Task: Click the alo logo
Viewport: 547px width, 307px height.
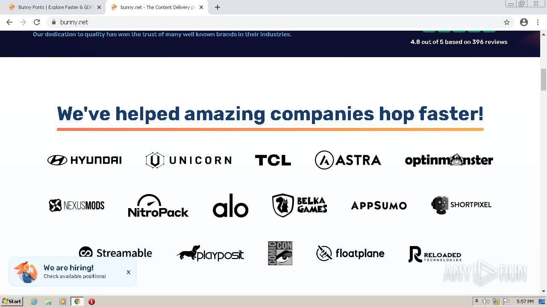Action: 230,206
